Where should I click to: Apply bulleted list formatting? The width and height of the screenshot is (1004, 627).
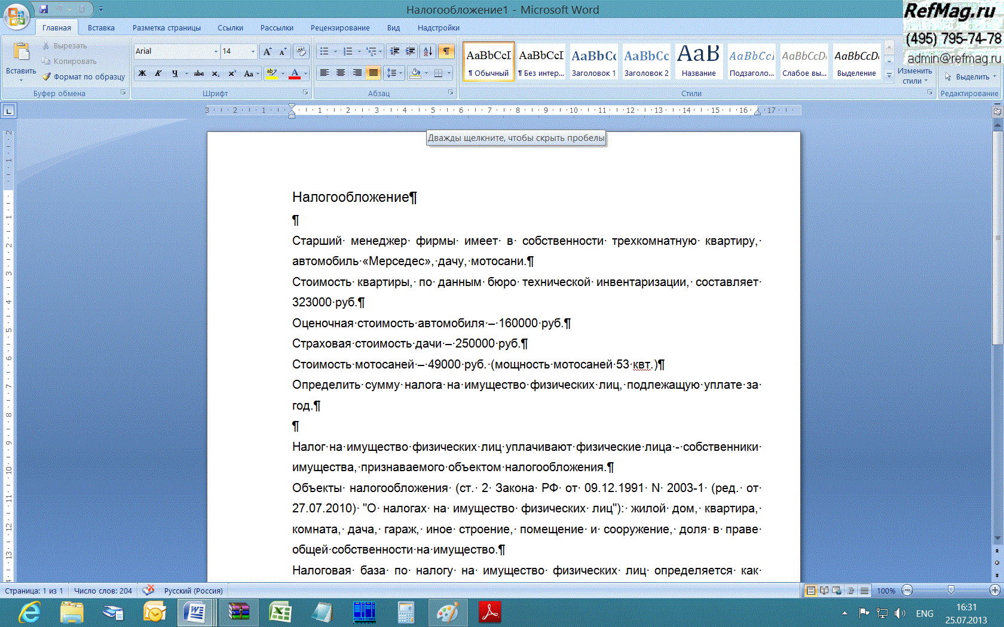325,51
